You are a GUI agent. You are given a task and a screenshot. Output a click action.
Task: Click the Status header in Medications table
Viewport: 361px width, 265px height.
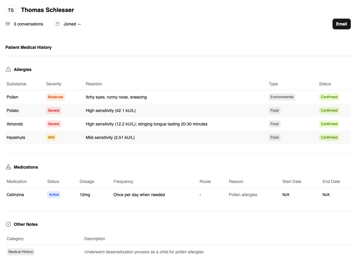(x=53, y=181)
